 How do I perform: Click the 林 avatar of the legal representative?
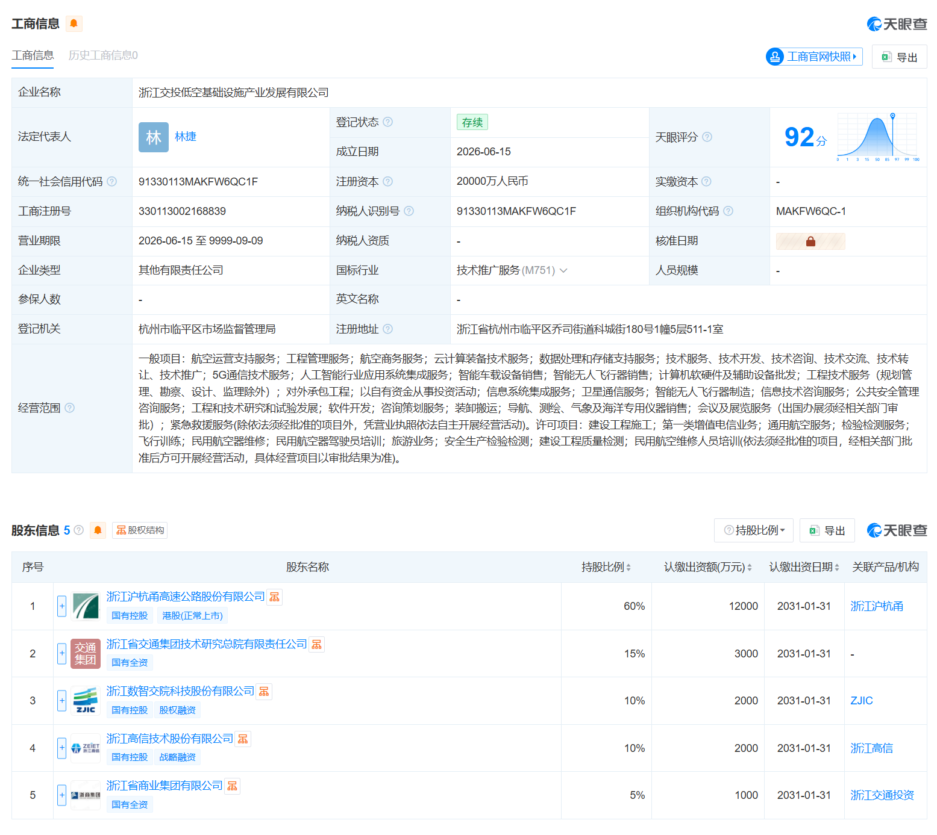pyautogui.click(x=154, y=137)
